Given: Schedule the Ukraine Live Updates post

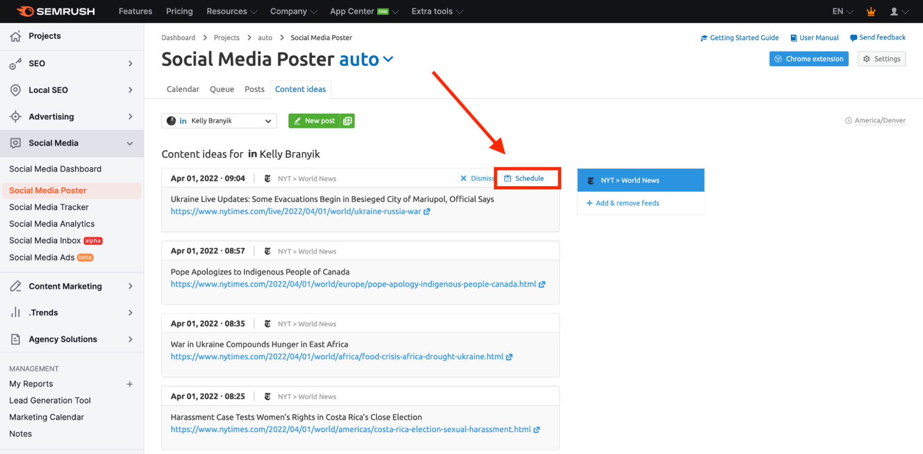Looking at the screenshot, I should (x=524, y=178).
